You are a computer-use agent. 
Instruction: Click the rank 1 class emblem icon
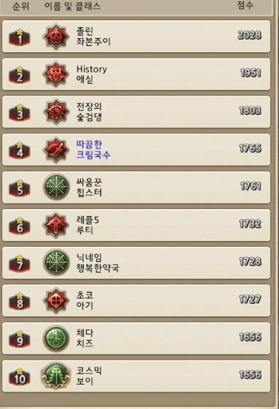click(x=56, y=36)
